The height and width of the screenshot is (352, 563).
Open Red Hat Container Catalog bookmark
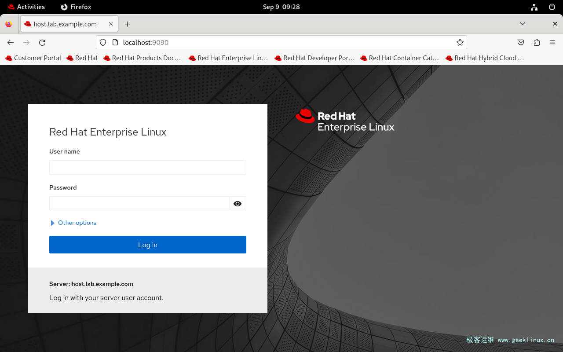pyautogui.click(x=399, y=58)
